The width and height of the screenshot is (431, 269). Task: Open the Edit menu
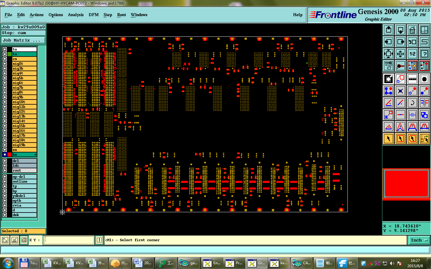[x=21, y=15]
